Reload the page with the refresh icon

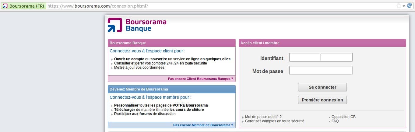click(x=410, y=6)
